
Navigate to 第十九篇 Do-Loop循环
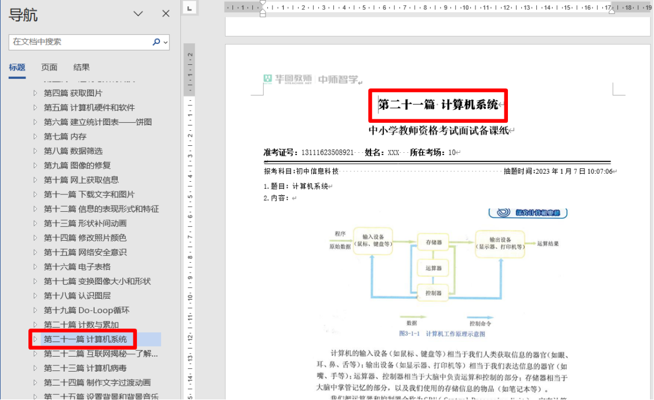click(x=86, y=310)
